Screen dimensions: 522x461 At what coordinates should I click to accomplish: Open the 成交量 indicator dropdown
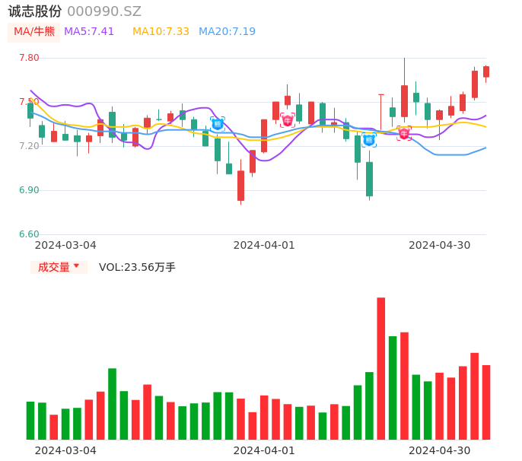coord(59,267)
